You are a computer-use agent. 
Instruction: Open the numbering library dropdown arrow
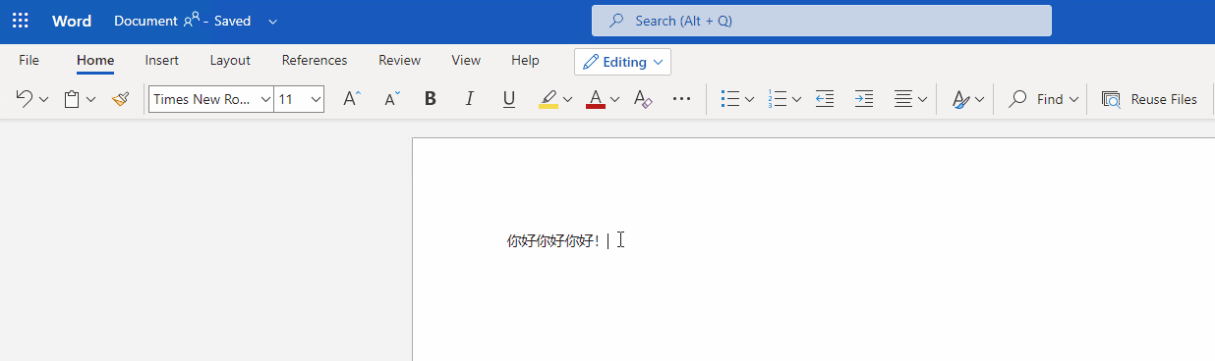(x=796, y=99)
